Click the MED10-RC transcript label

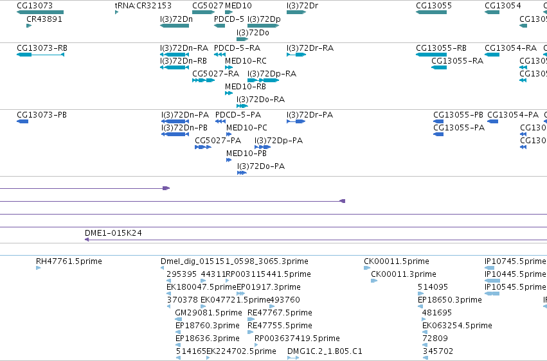pyautogui.click(x=246, y=61)
